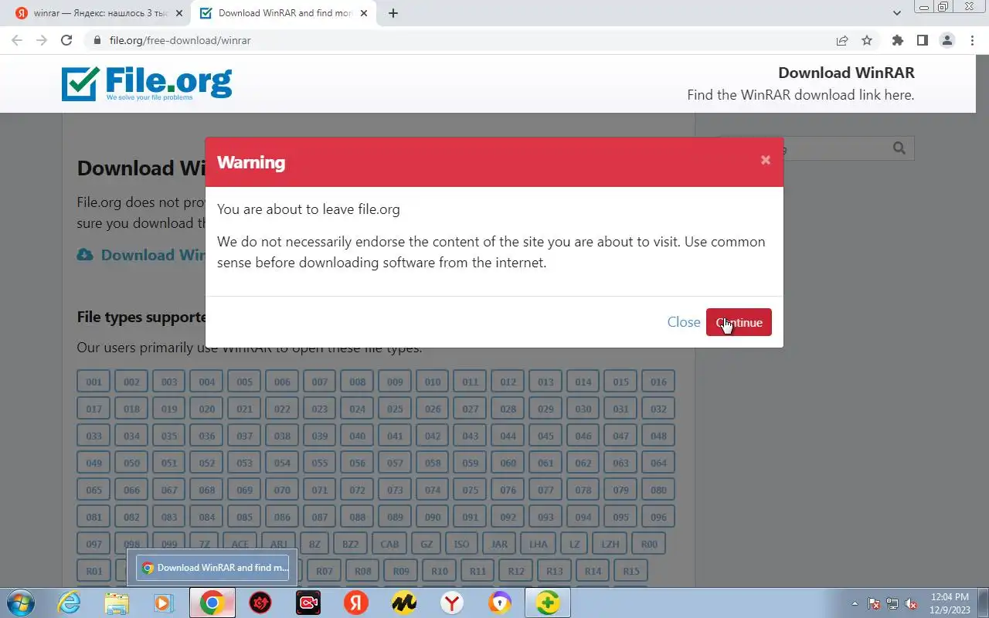Click the network tray icon
Viewport: 989px width, 618px height.
(892, 603)
